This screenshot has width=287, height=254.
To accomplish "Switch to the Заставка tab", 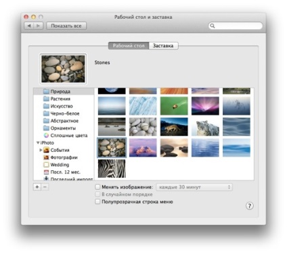I will pos(163,46).
